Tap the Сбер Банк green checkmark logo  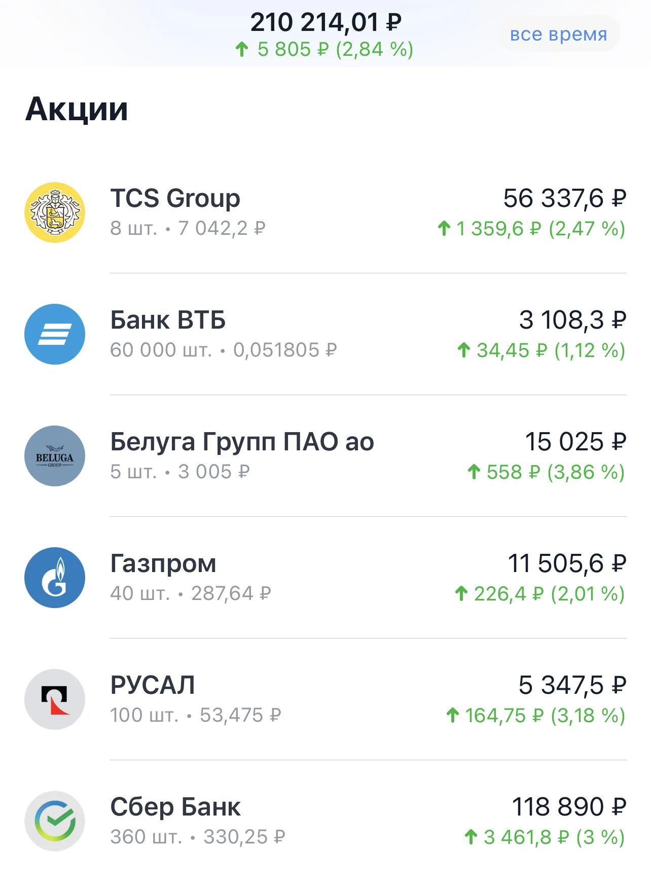pos(55,821)
